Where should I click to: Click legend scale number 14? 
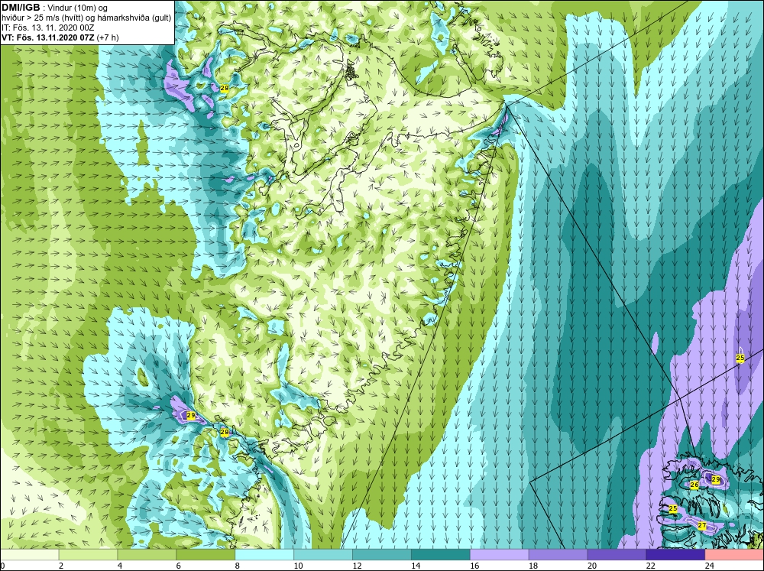tap(416, 566)
